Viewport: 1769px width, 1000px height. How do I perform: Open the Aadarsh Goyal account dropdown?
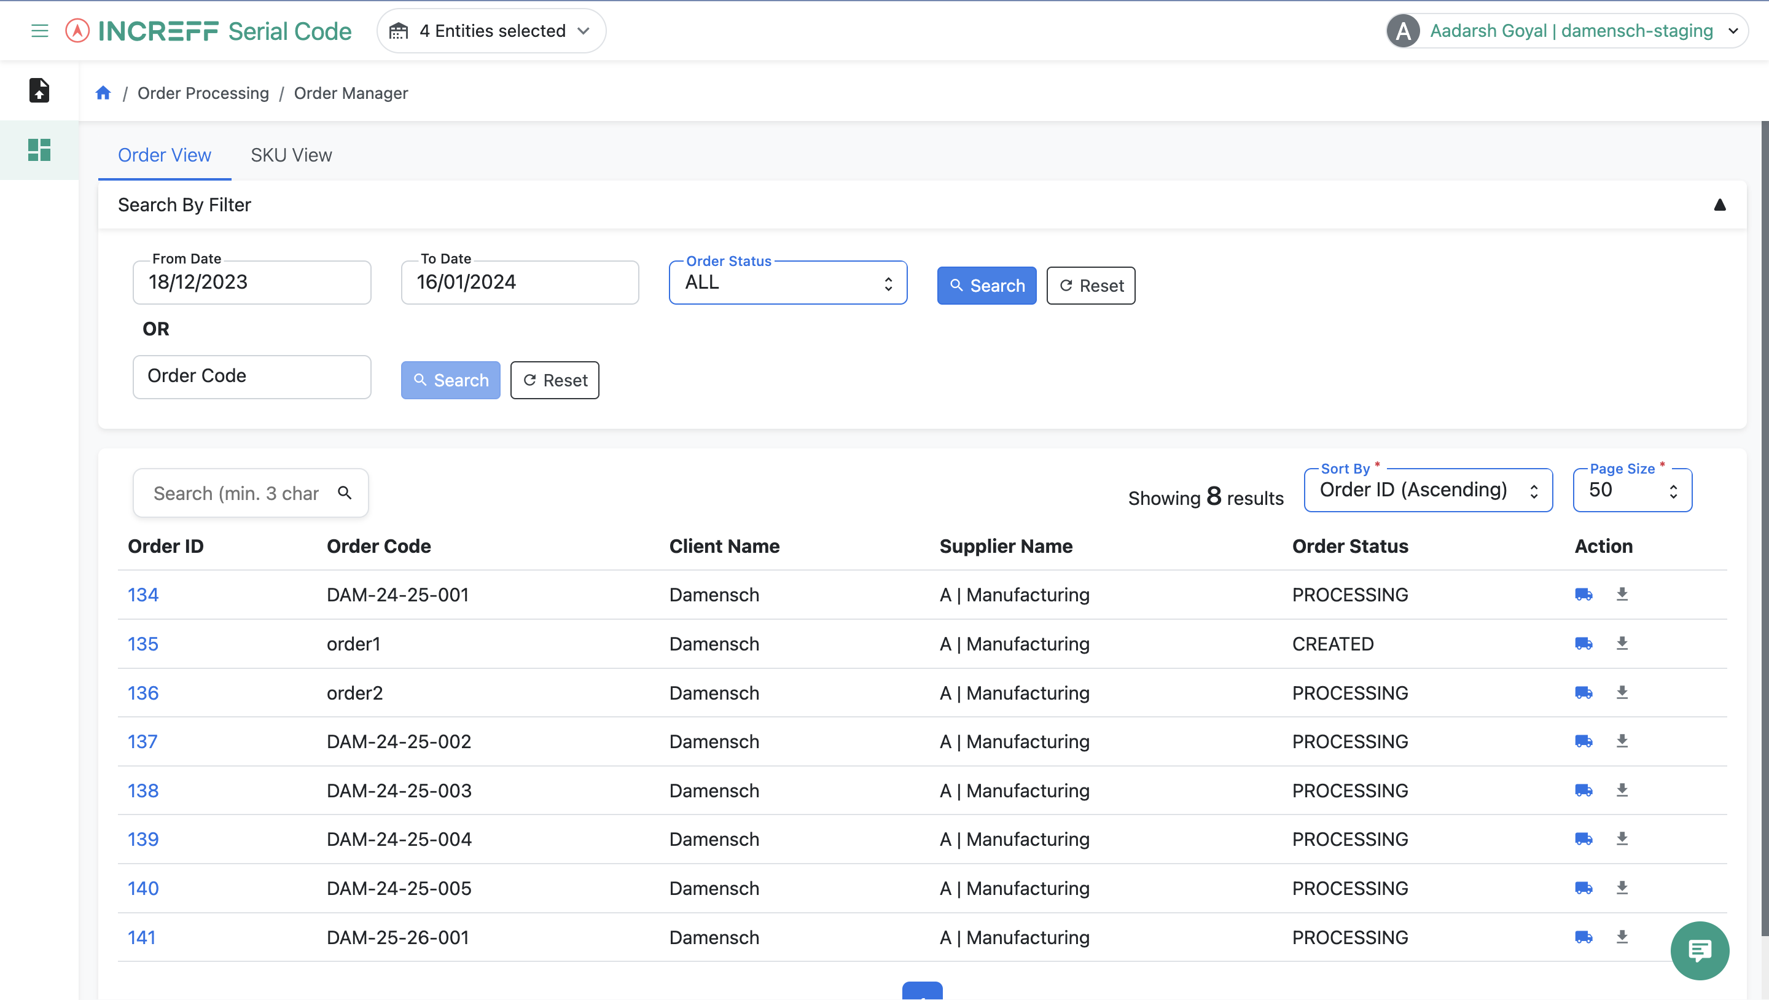click(x=1567, y=31)
